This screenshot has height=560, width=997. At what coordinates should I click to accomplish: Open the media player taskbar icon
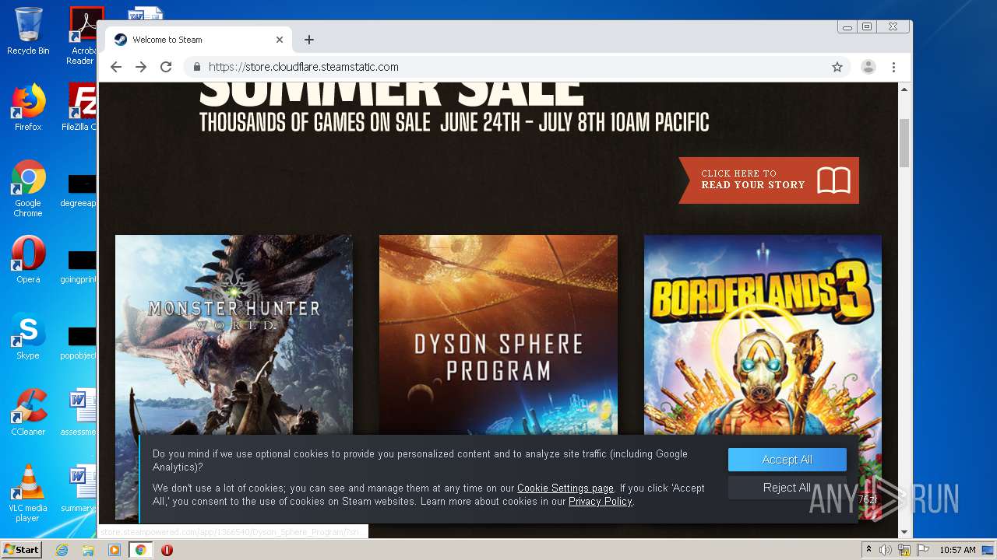pyautogui.click(x=114, y=550)
